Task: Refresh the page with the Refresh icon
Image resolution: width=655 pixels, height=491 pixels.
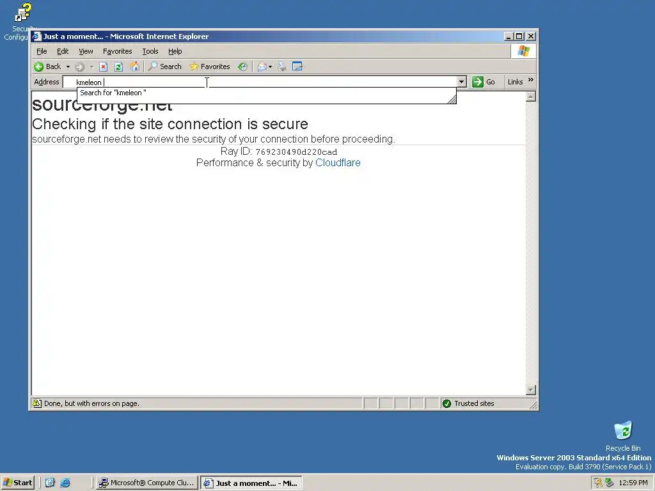Action: coord(118,66)
